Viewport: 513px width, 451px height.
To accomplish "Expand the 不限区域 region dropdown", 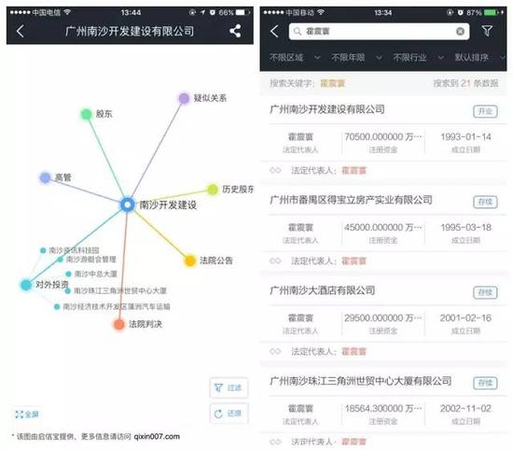I will coord(295,58).
